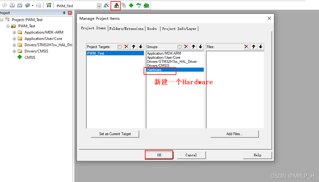Move project target up

click(134, 47)
